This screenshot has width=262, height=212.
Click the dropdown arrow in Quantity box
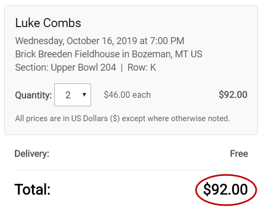(84, 95)
